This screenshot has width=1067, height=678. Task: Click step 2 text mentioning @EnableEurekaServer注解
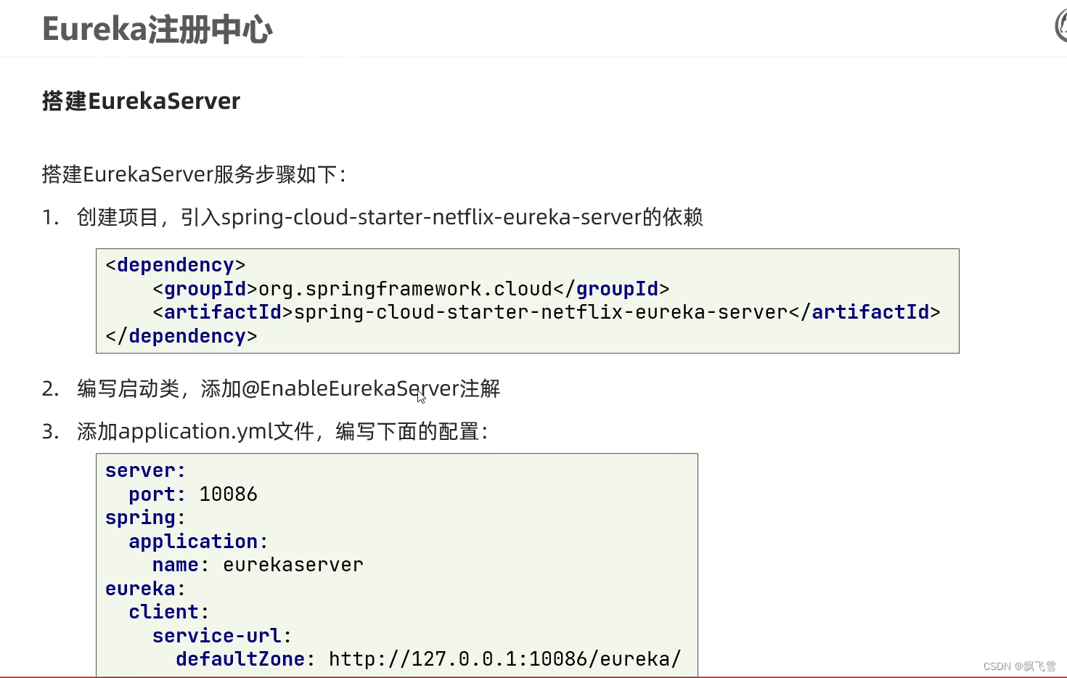point(289,388)
